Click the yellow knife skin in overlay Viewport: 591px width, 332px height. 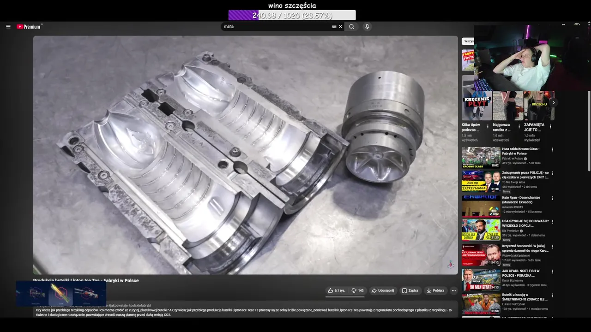pyautogui.click(x=61, y=293)
